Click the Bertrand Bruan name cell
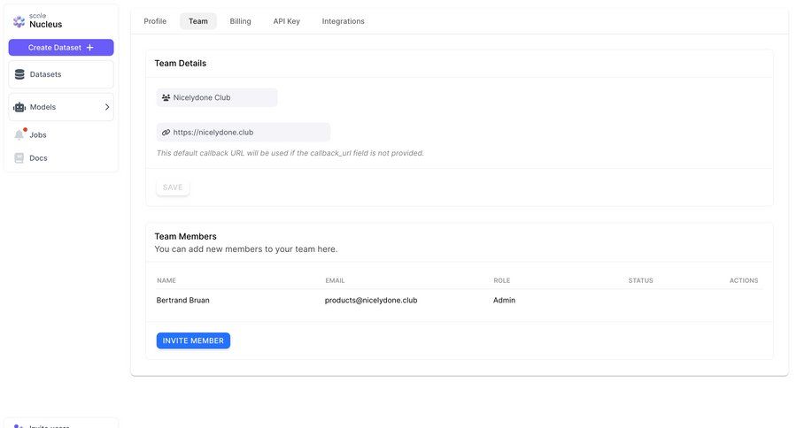The width and height of the screenshot is (797, 428). [x=183, y=300]
